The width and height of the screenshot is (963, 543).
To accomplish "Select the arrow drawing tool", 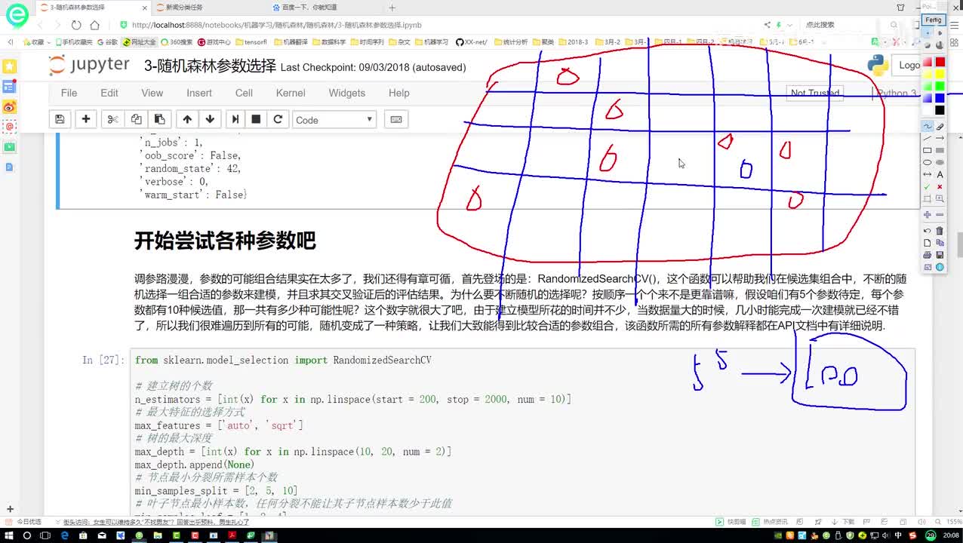I will [940, 138].
